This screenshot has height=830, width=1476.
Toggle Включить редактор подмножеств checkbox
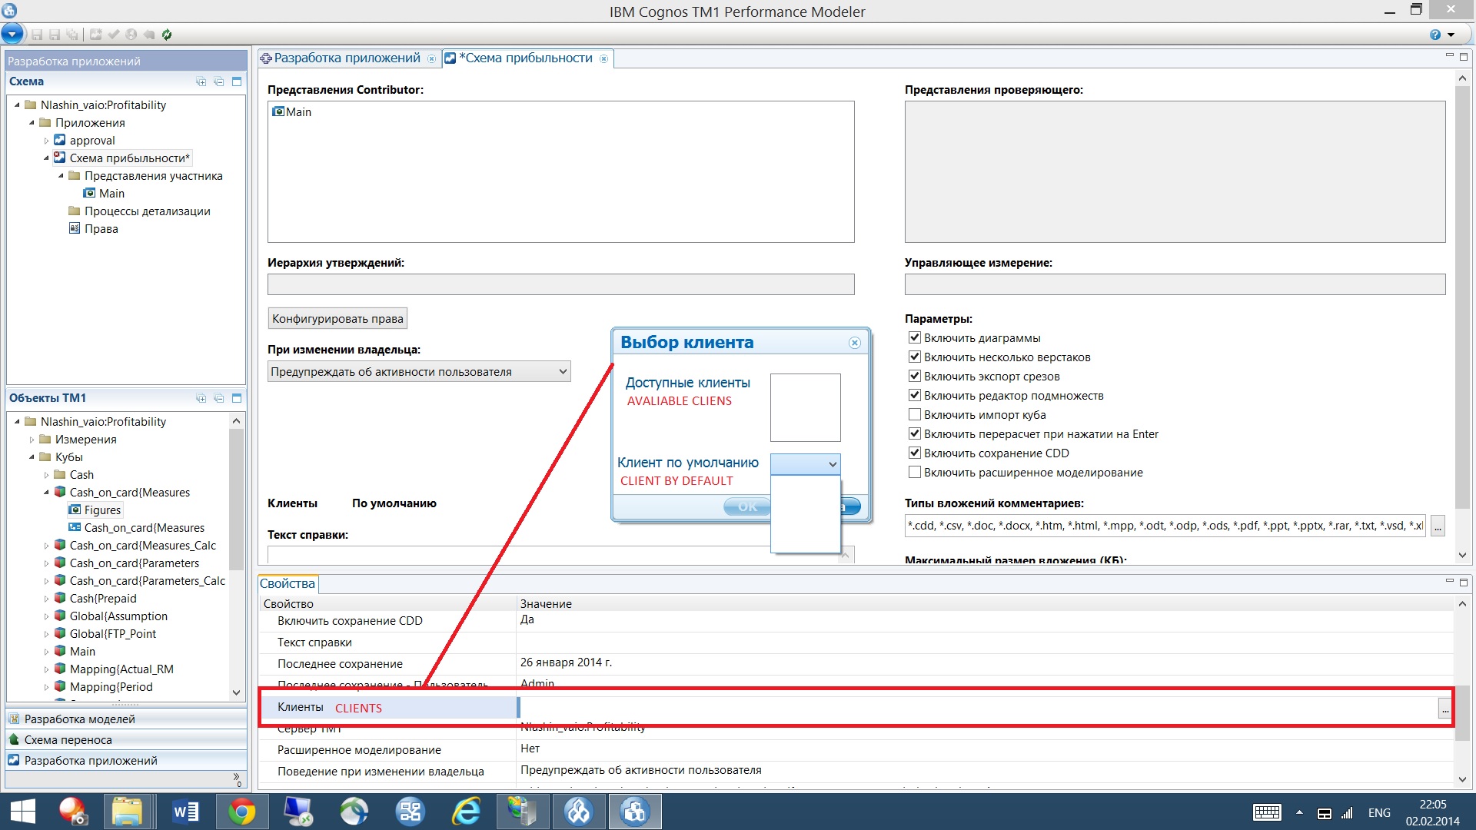pyautogui.click(x=914, y=395)
